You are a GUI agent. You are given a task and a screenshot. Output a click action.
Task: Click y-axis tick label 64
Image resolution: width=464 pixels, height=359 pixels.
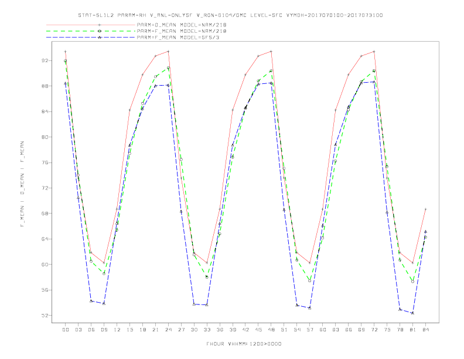point(45,239)
